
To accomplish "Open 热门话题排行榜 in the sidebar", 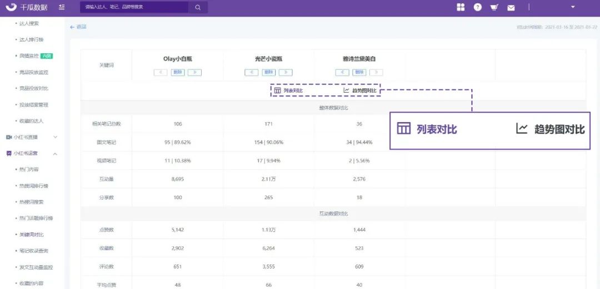I will tap(36, 219).
